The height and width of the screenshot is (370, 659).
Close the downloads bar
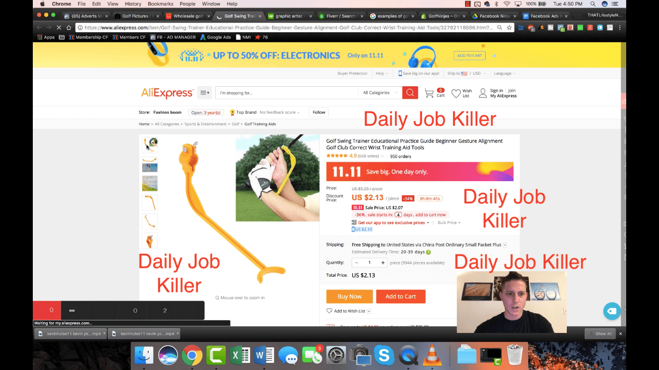[x=621, y=333]
